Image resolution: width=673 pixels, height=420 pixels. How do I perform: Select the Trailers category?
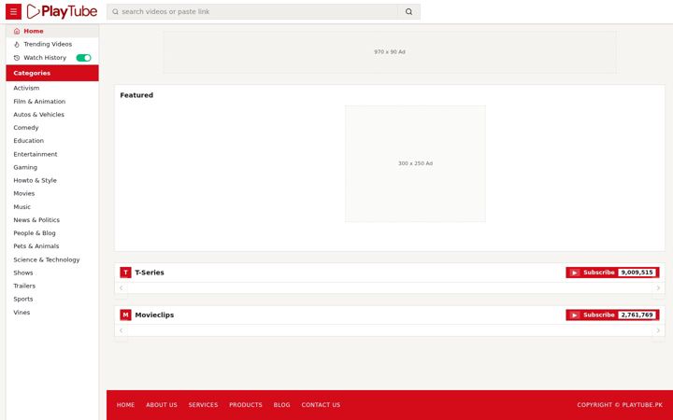pos(24,286)
